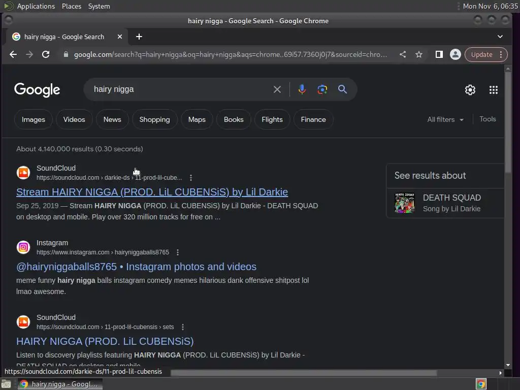Click the forward navigation arrow
The image size is (520, 390).
(29, 54)
